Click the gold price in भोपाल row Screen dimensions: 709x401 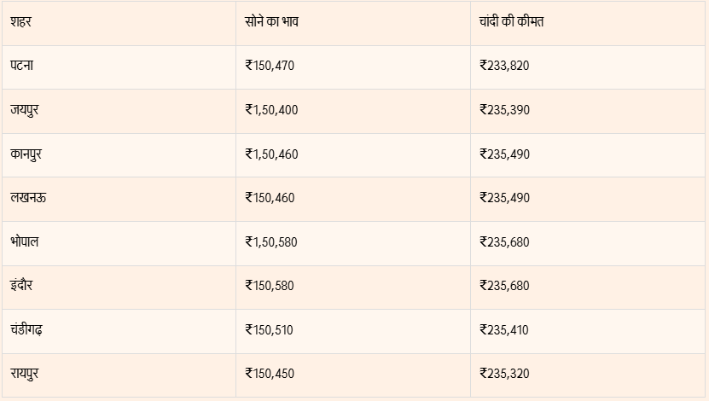(271, 242)
